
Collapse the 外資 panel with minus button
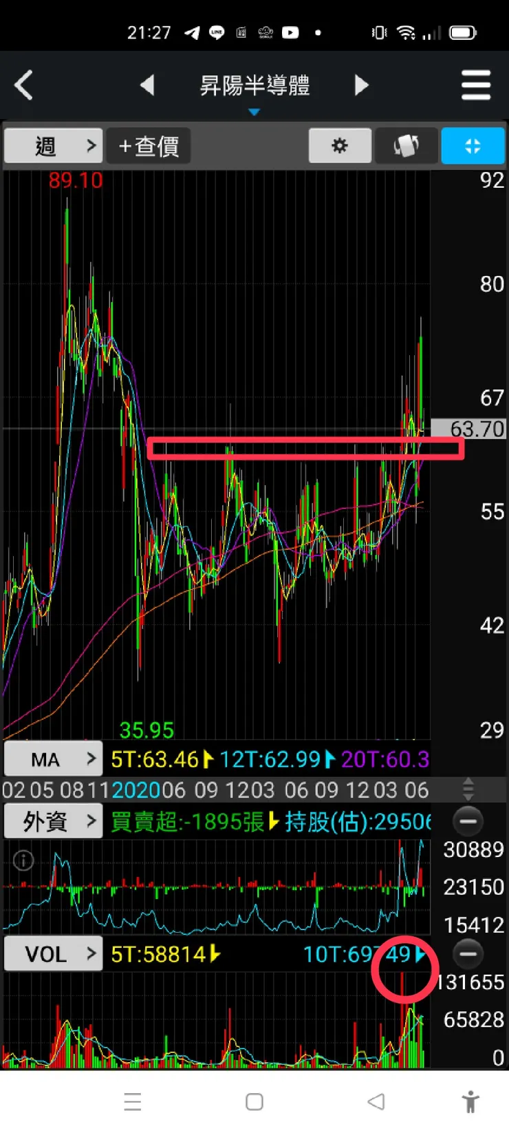[468, 820]
